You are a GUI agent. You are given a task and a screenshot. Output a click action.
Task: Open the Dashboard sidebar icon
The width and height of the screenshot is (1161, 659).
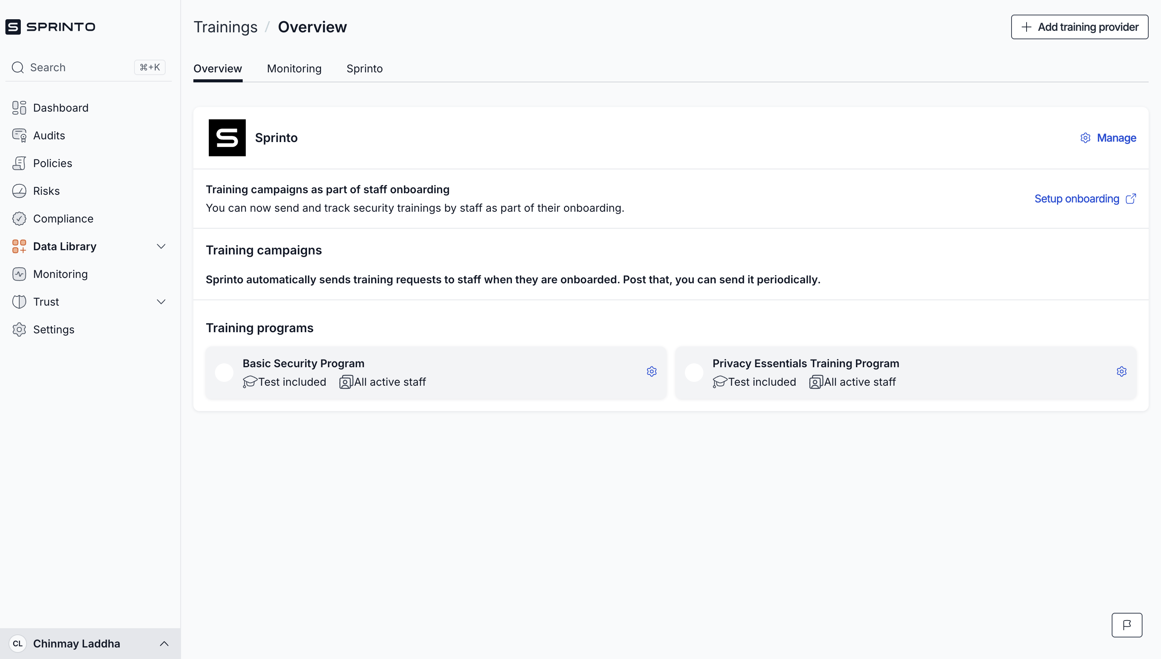(x=19, y=108)
